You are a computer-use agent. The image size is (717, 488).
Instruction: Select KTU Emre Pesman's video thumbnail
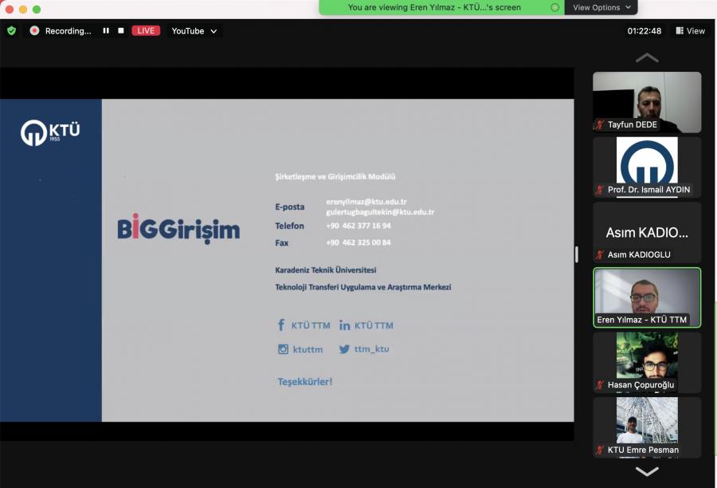pos(647,427)
